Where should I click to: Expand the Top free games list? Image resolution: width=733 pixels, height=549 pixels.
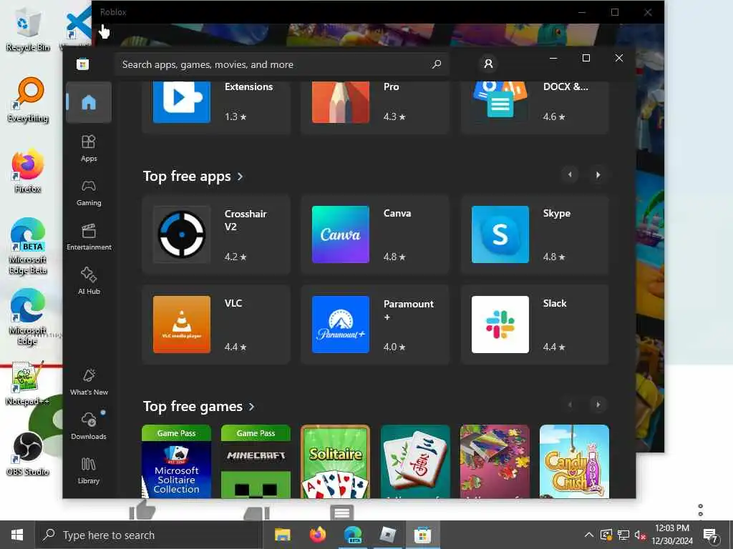199,407
